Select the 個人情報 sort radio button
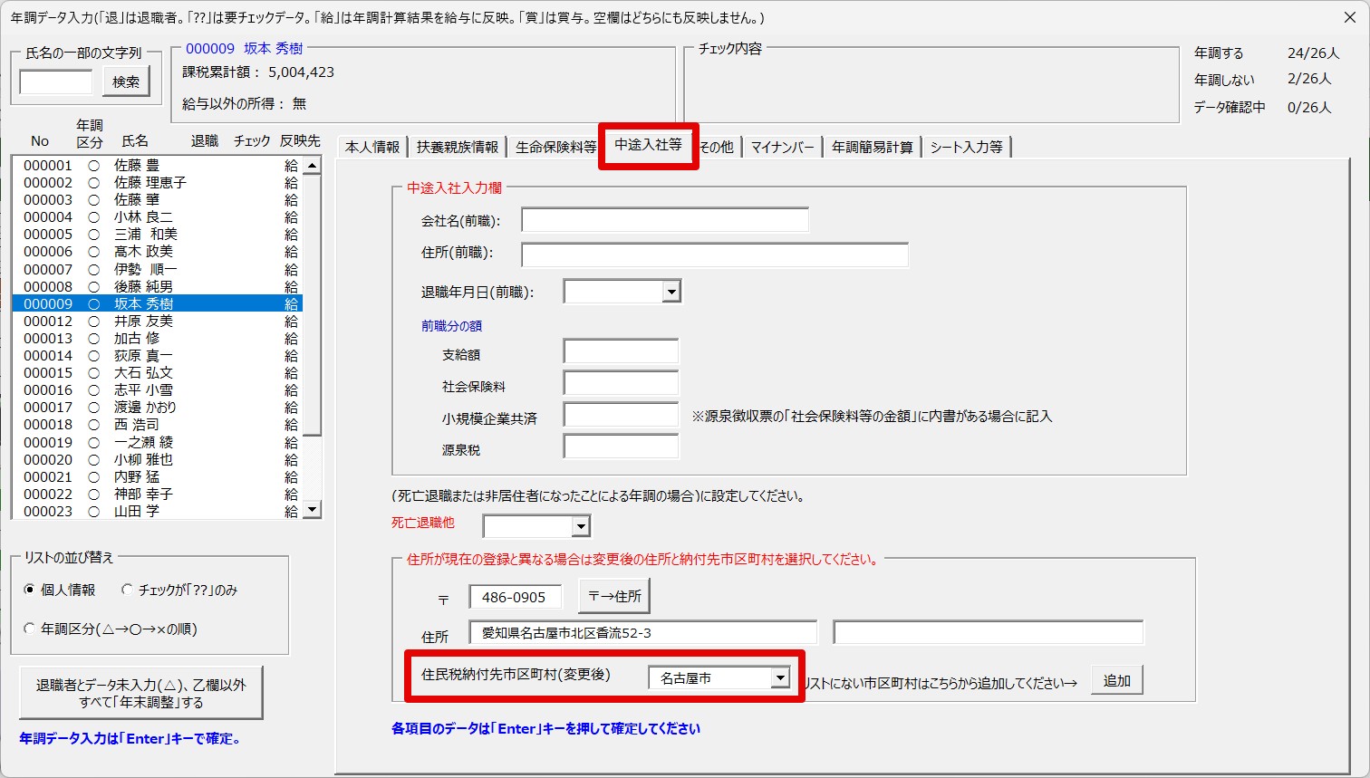The width and height of the screenshot is (1370, 778). [30, 590]
